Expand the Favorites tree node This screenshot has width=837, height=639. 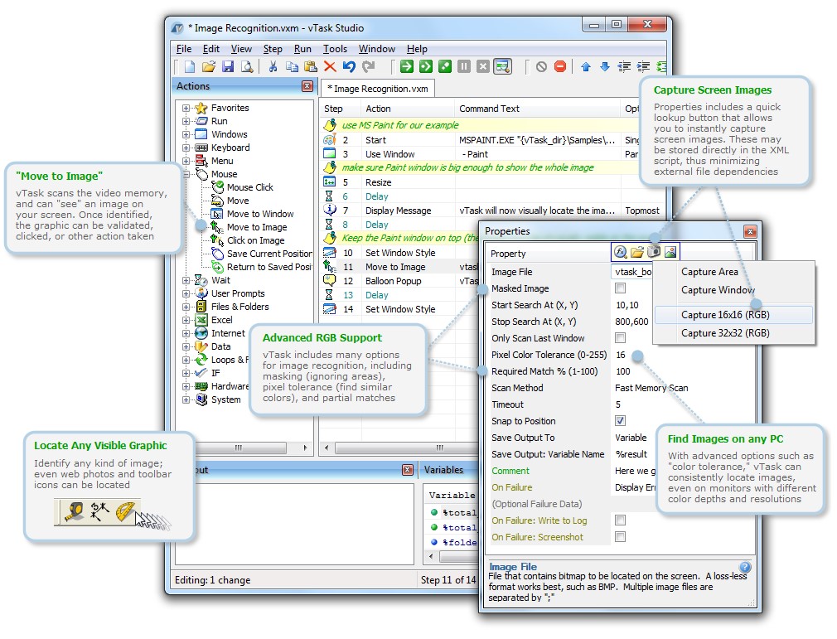pos(186,108)
